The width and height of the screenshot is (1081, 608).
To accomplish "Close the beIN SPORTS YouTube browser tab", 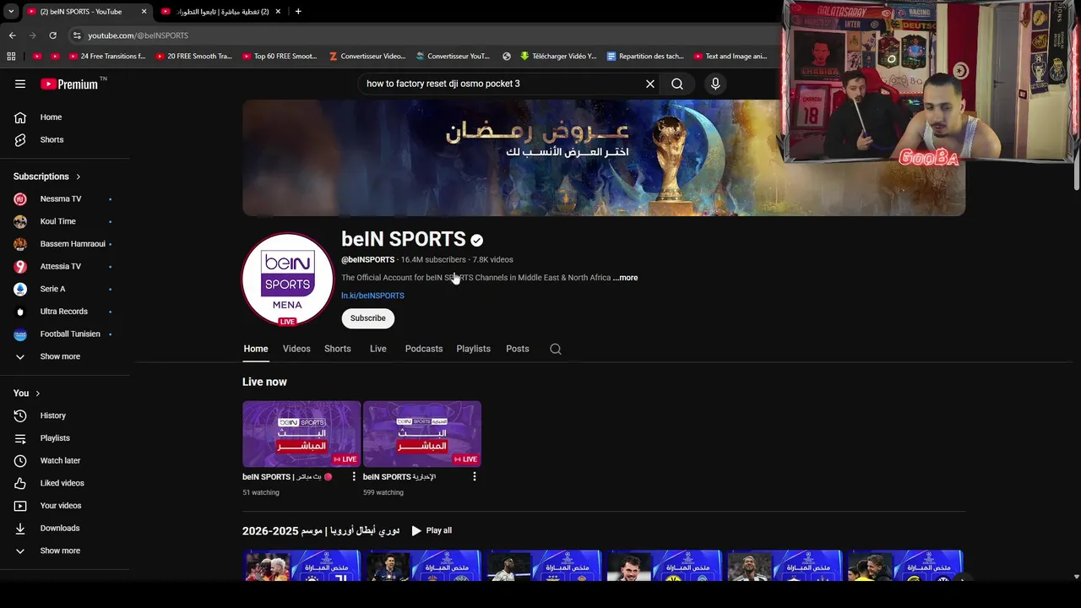I will click(x=144, y=12).
